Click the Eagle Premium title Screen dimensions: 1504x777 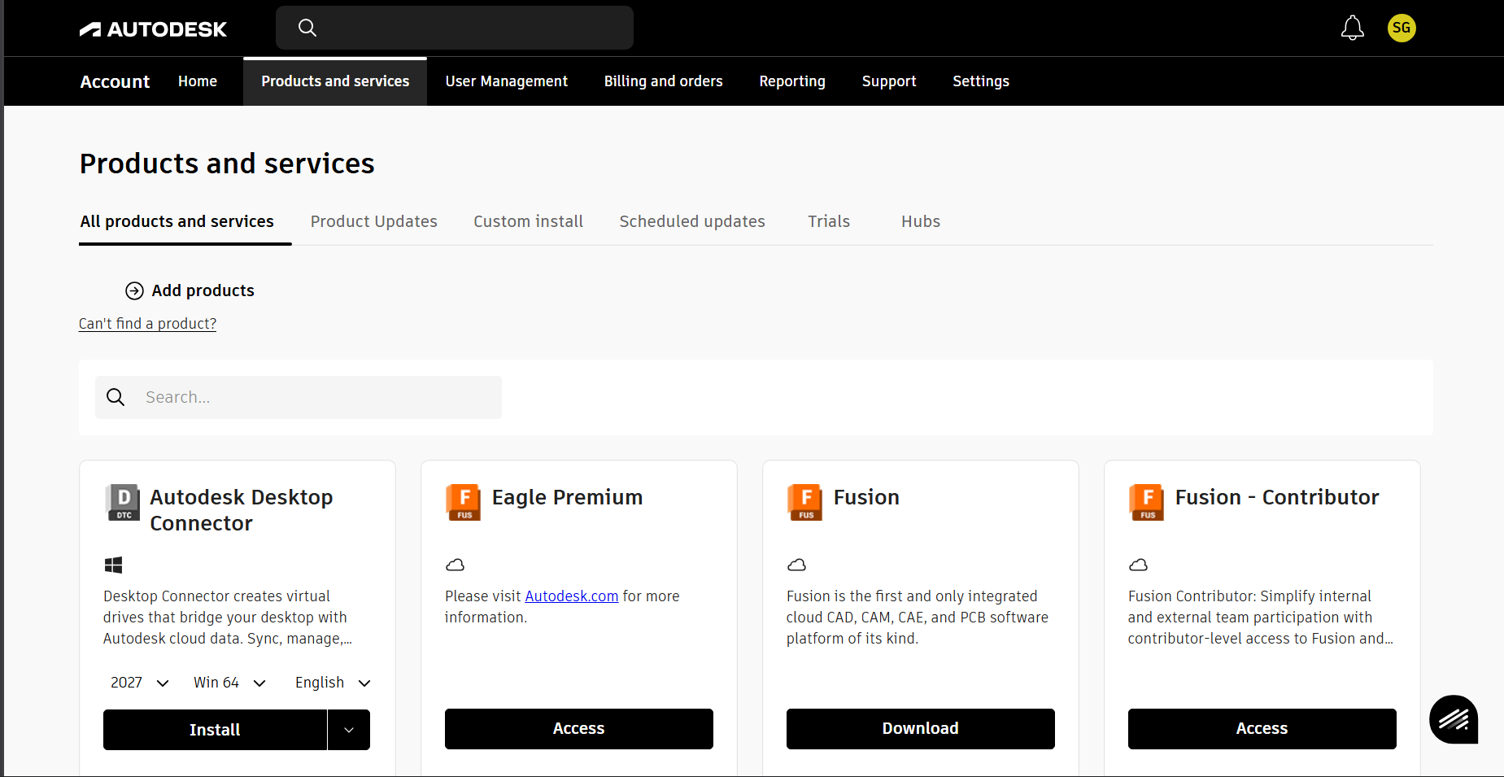pyautogui.click(x=568, y=497)
